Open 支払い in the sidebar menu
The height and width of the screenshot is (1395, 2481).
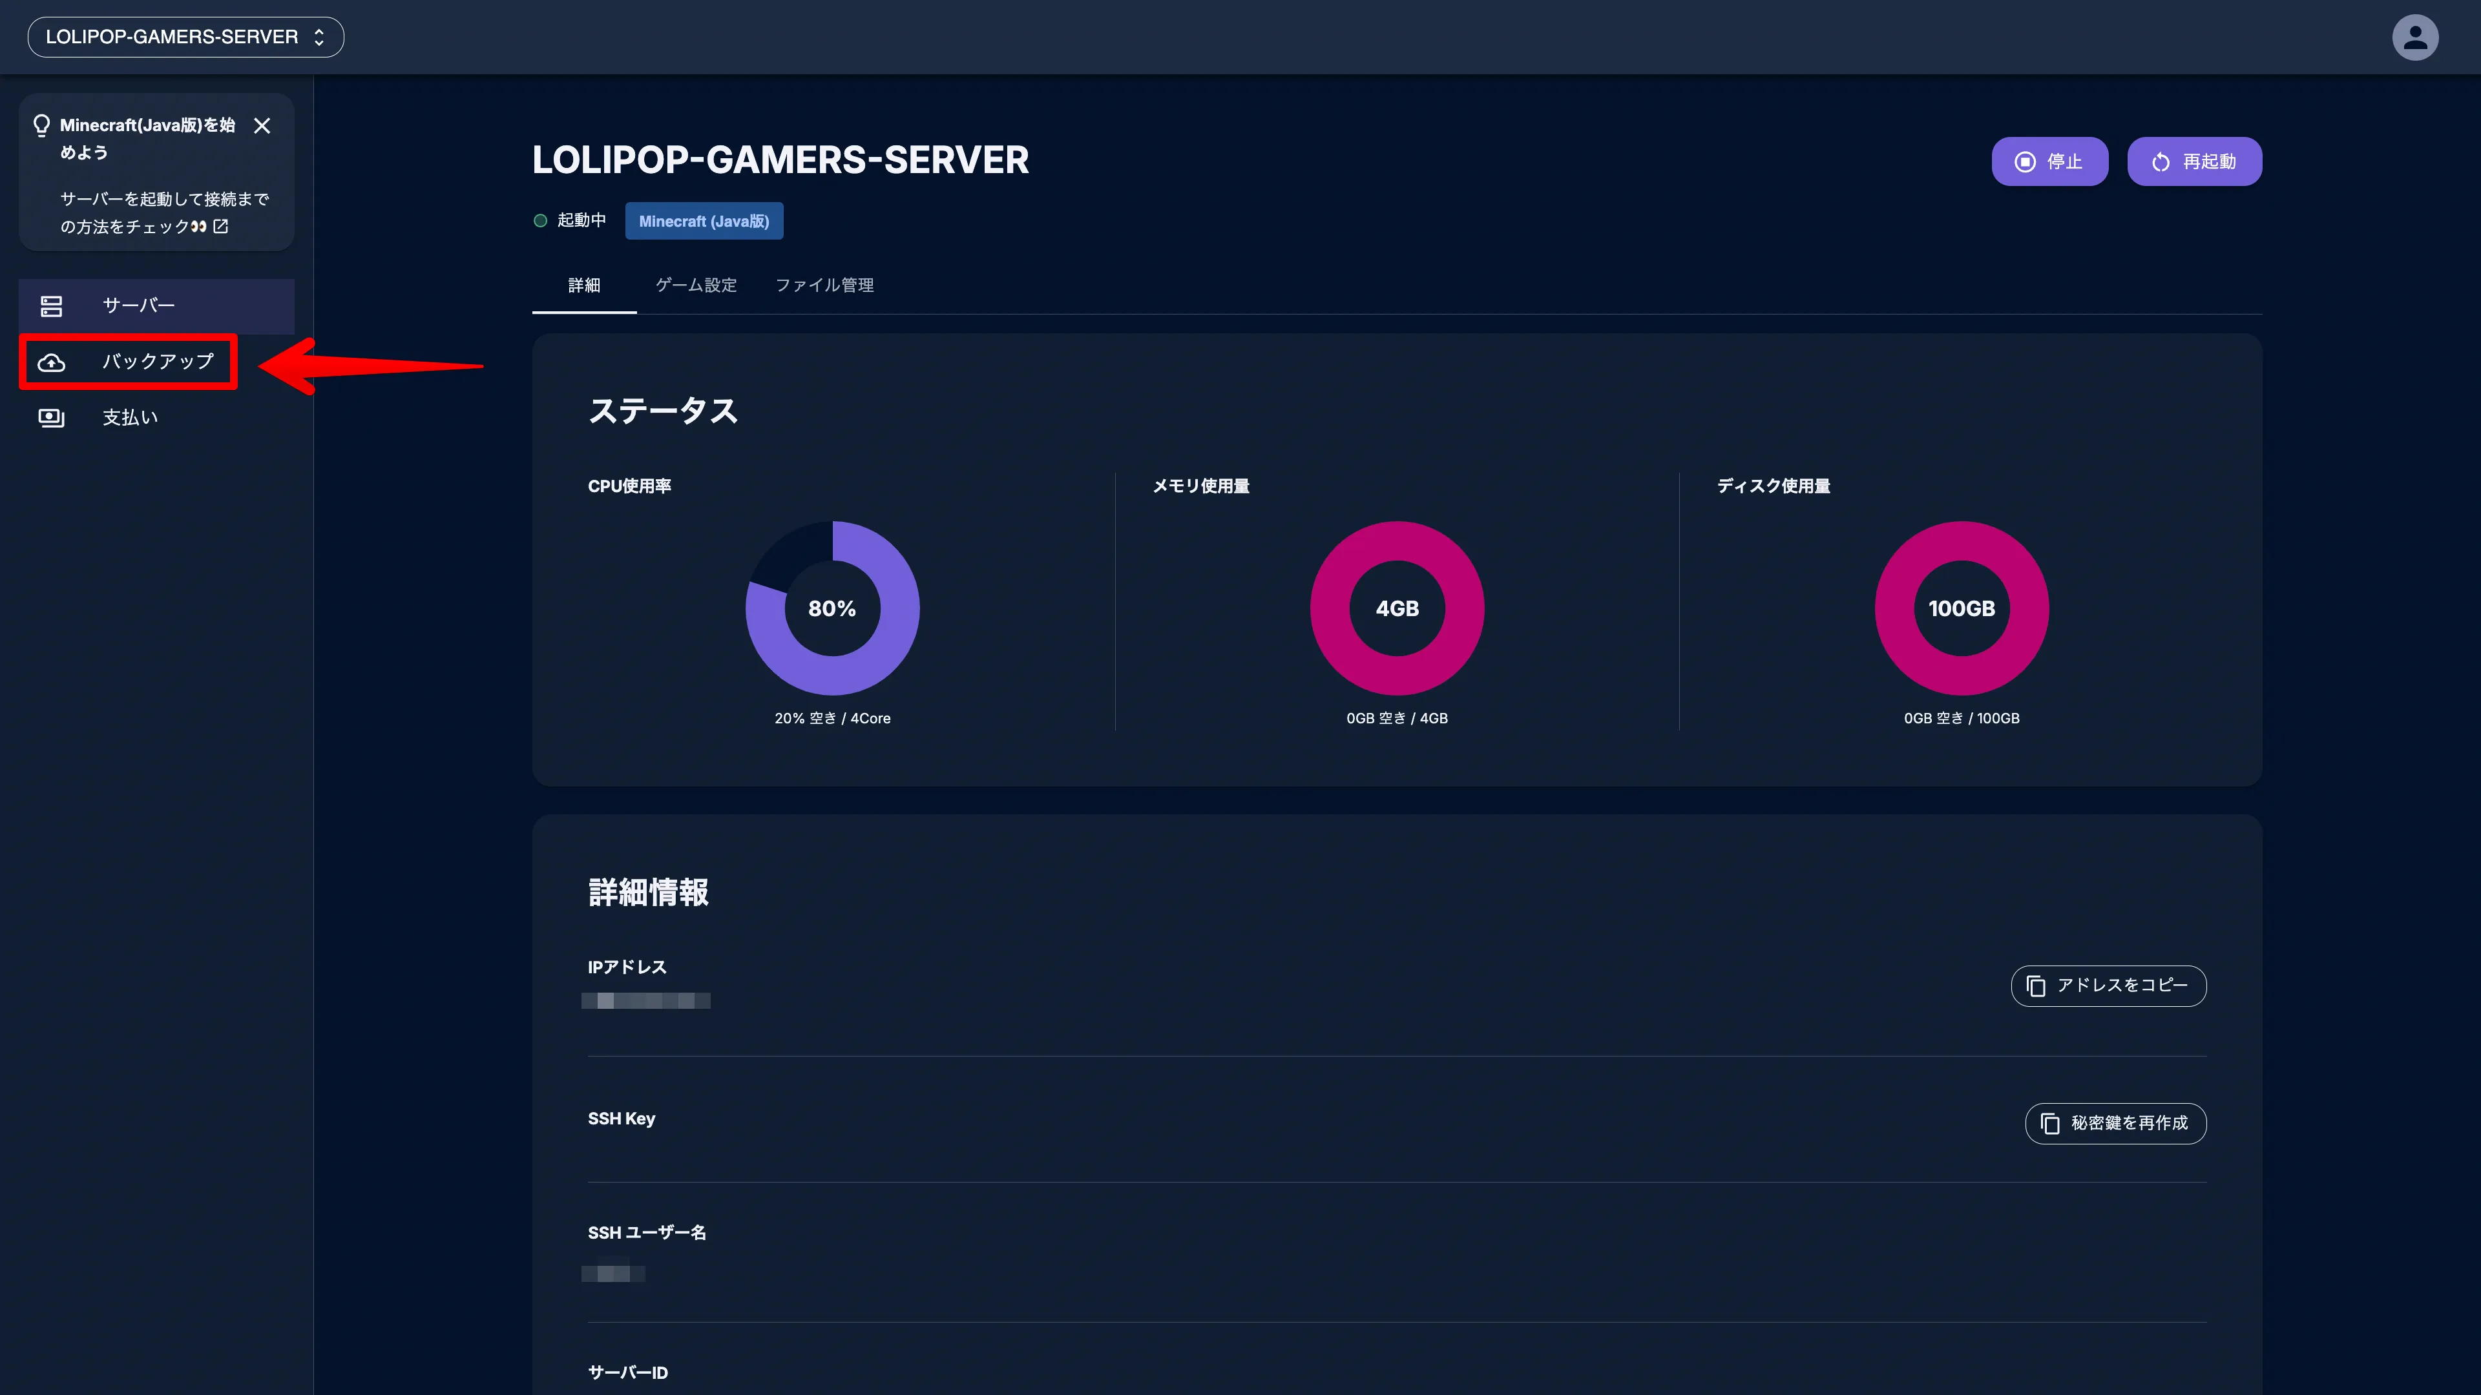click(x=130, y=418)
